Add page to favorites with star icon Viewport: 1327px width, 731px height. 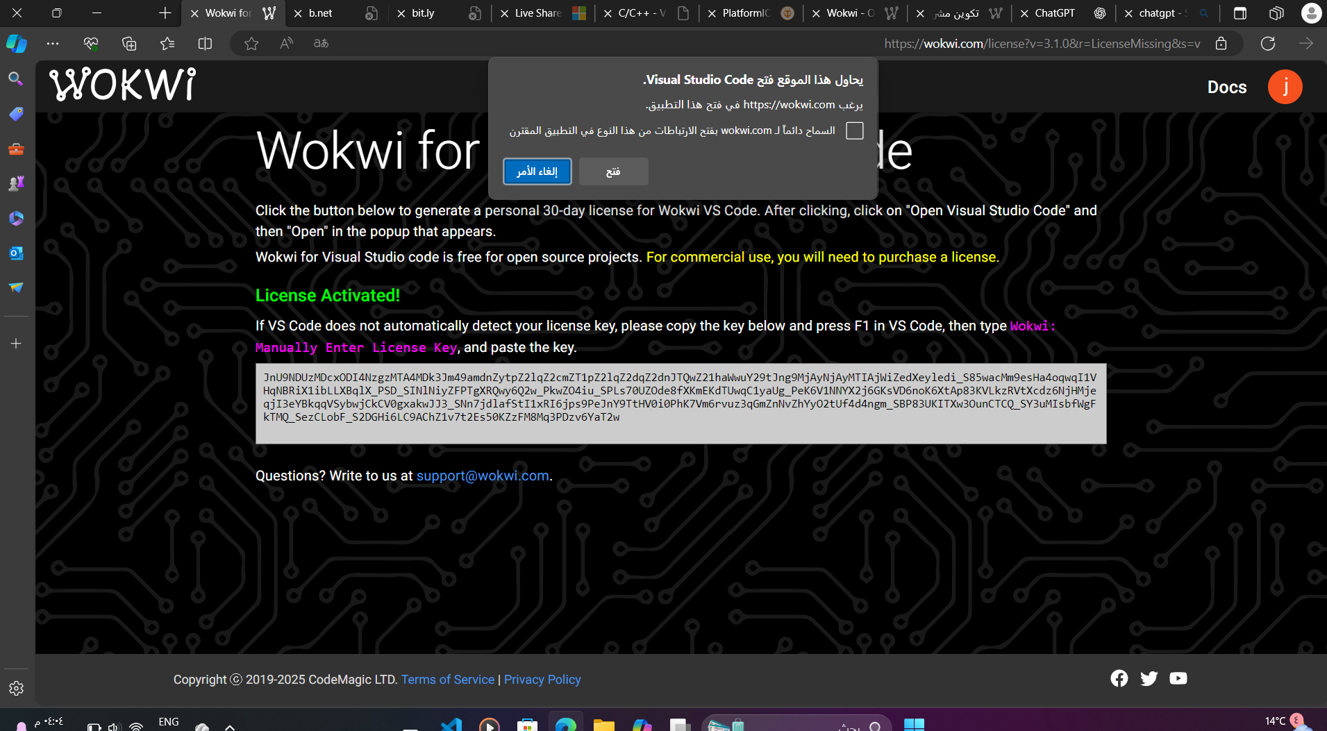coord(251,44)
